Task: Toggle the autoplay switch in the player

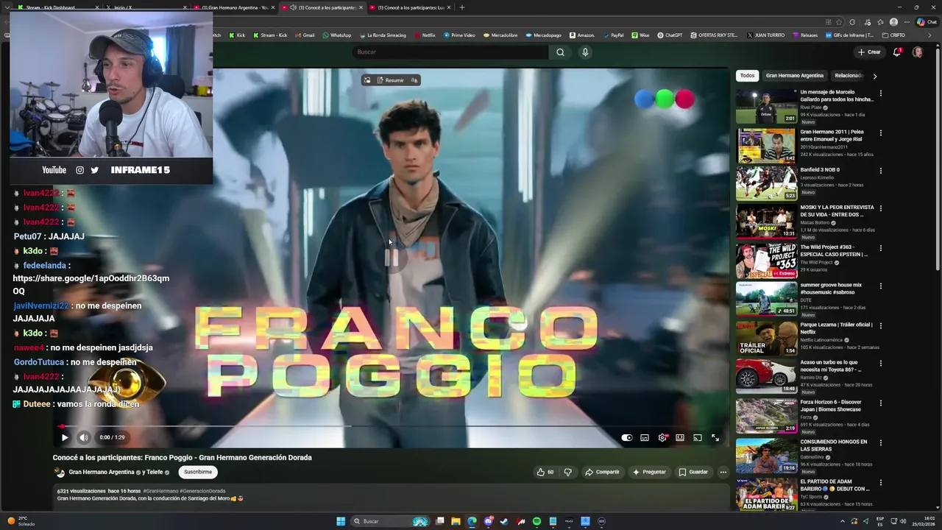Action: pos(626,437)
